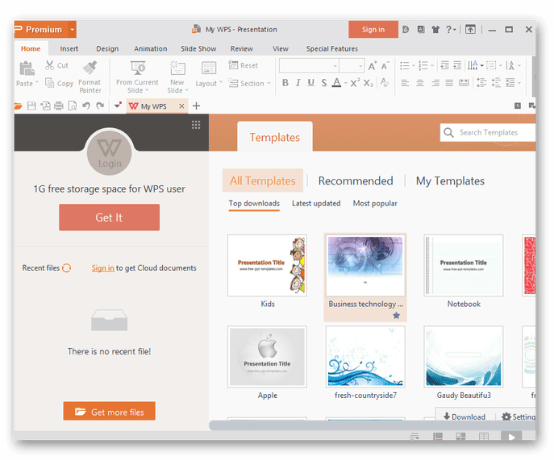554x460 pixels.
Task: Toggle the favorite star on Business technology template
Action: pos(396,316)
